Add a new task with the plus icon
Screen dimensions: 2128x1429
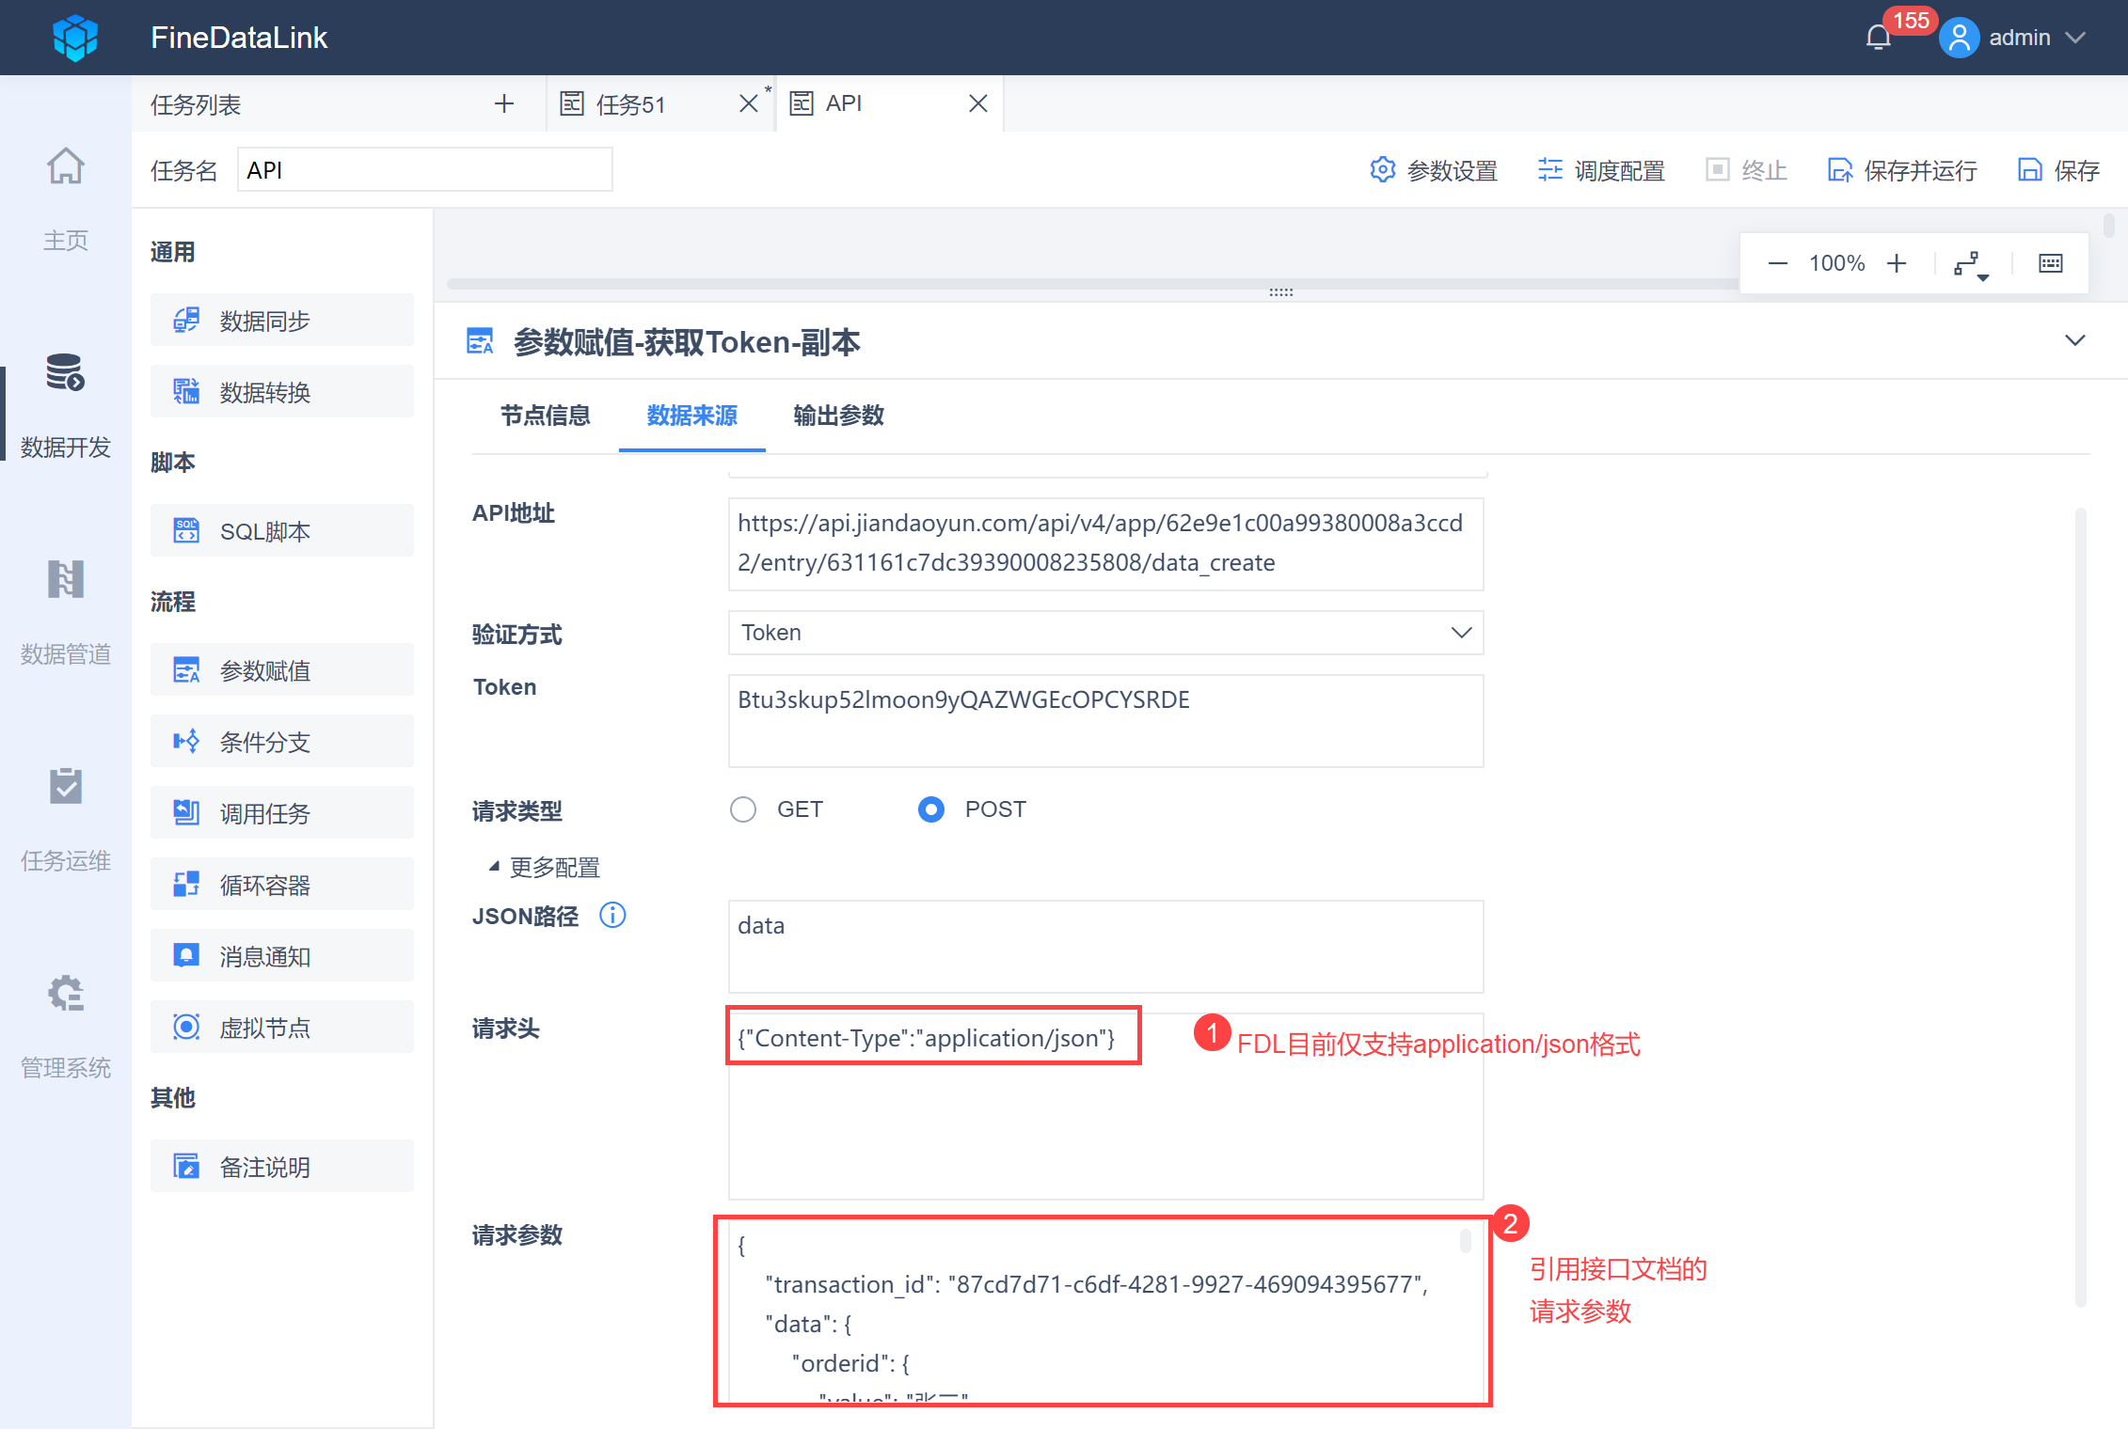[504, 103]
